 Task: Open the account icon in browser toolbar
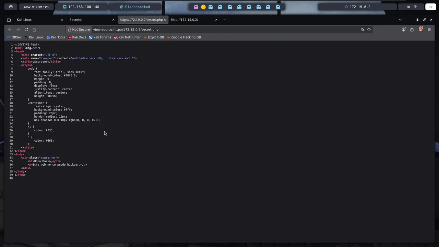[404, 30]
